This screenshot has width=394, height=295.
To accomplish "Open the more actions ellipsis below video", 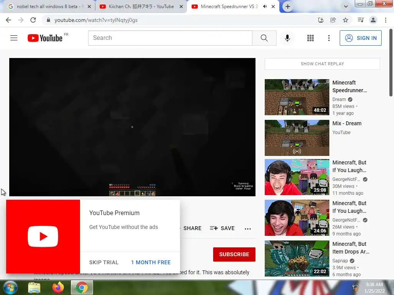I will [248, 229].
